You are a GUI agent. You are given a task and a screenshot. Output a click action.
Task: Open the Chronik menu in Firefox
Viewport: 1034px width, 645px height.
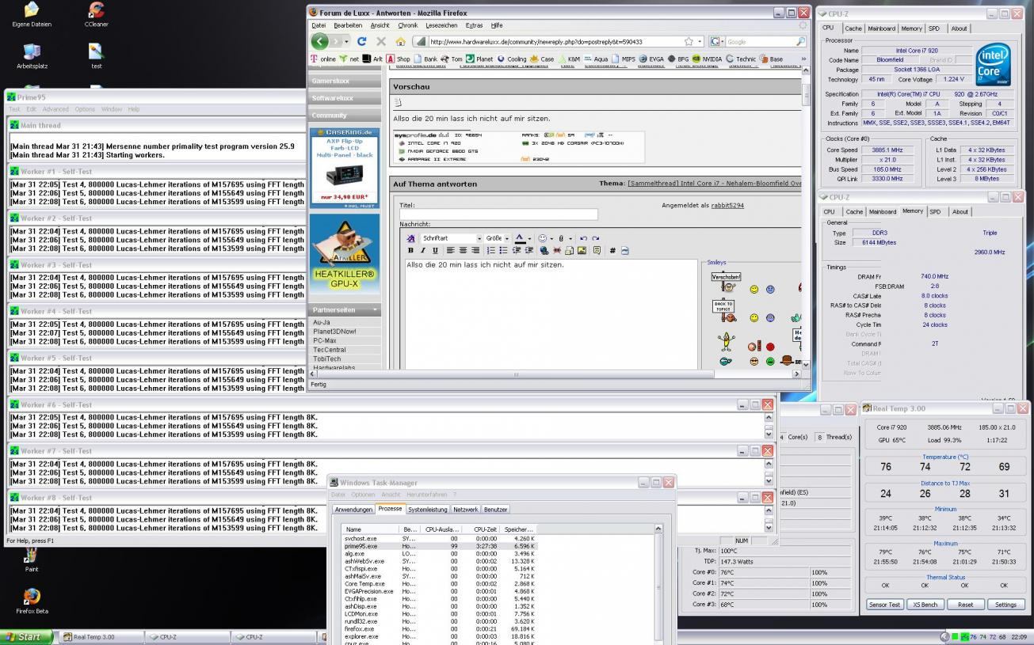point(407,25)
